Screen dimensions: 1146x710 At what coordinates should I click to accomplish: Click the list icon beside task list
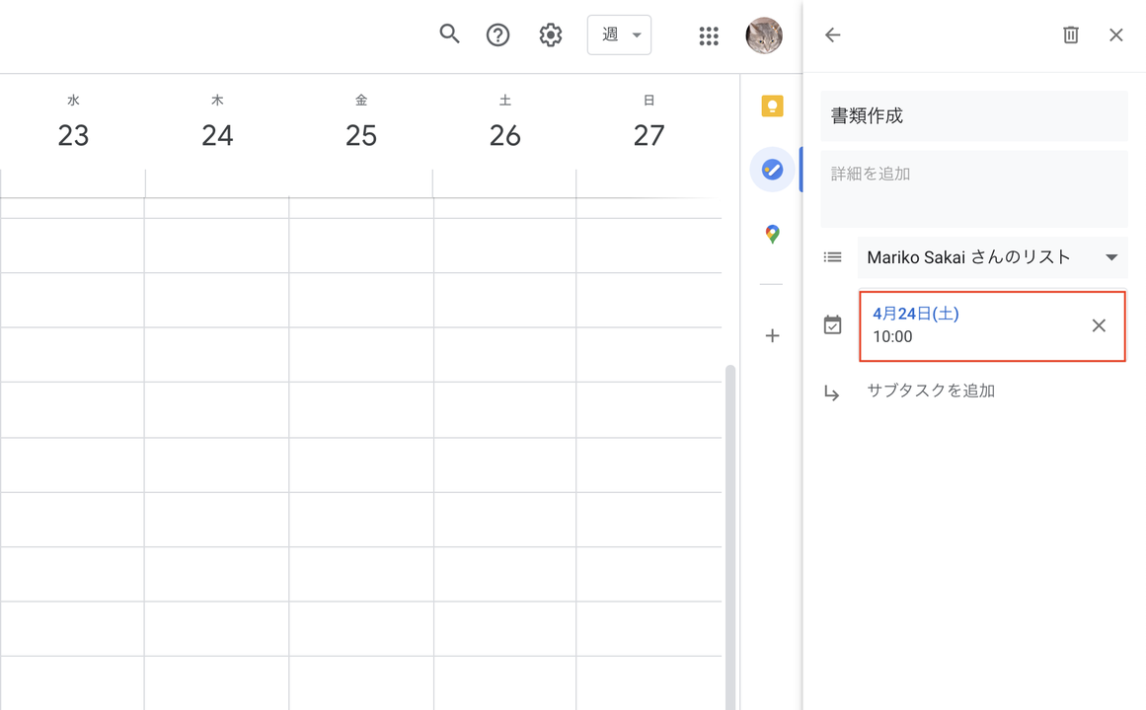click(x=832, y=257)
